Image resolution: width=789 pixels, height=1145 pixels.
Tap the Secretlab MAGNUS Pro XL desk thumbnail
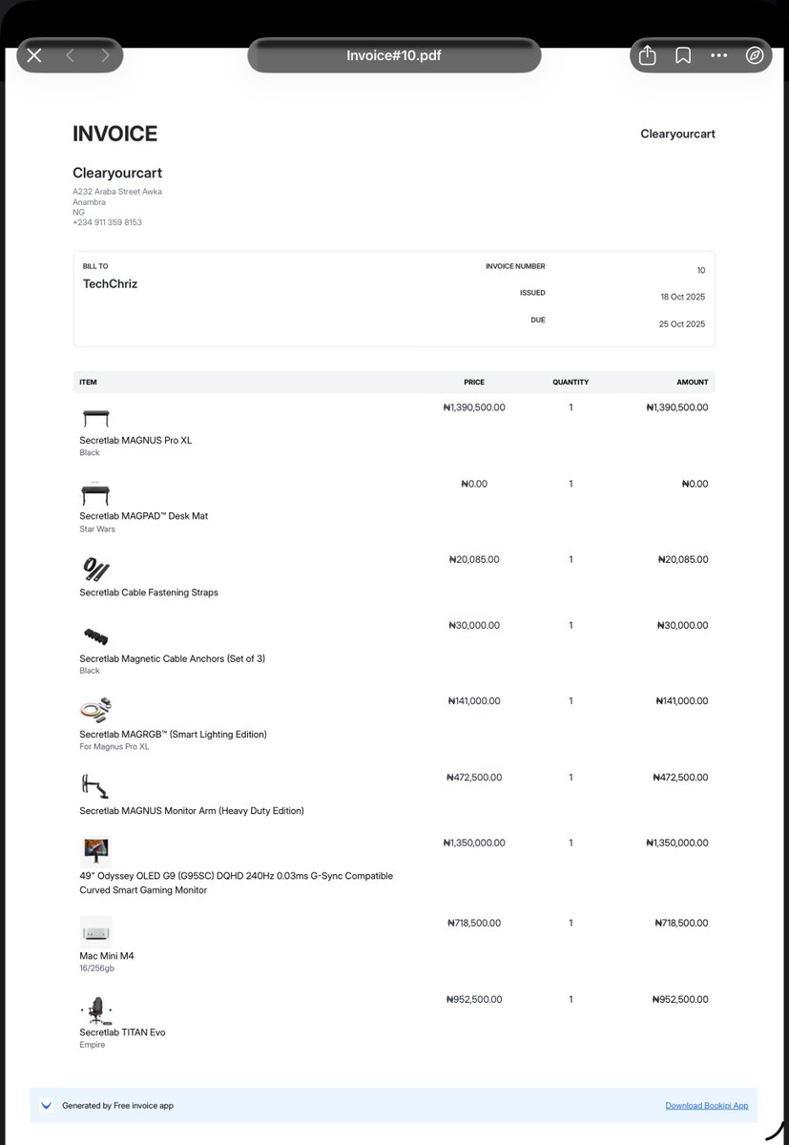[x=95, y=418]
